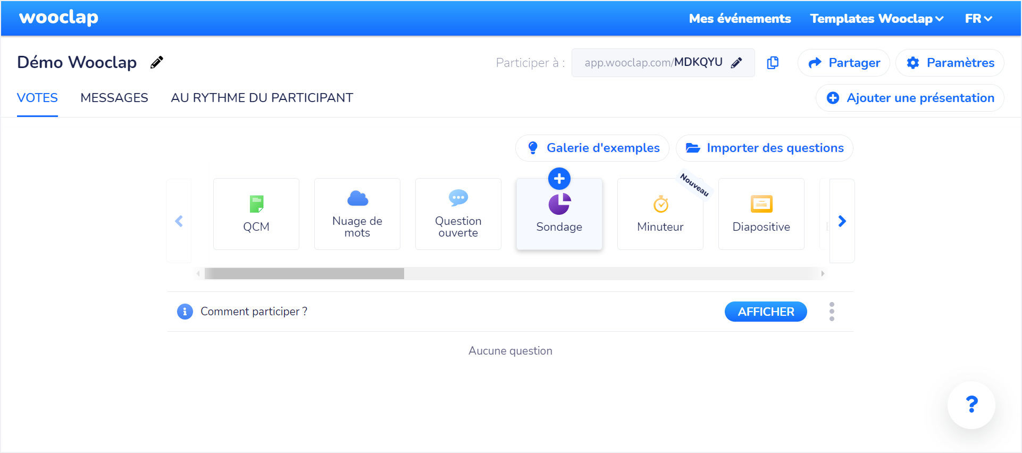Edit the event code with the pencil icon

[x=737, y=62]
